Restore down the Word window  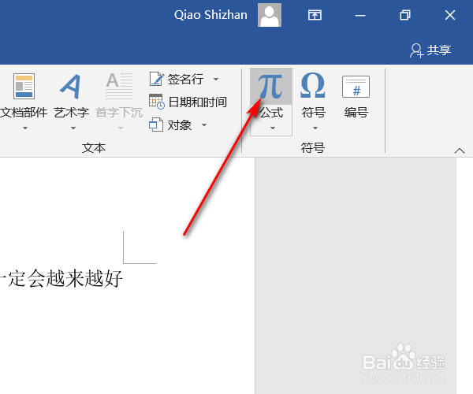[x=405, y=15]
